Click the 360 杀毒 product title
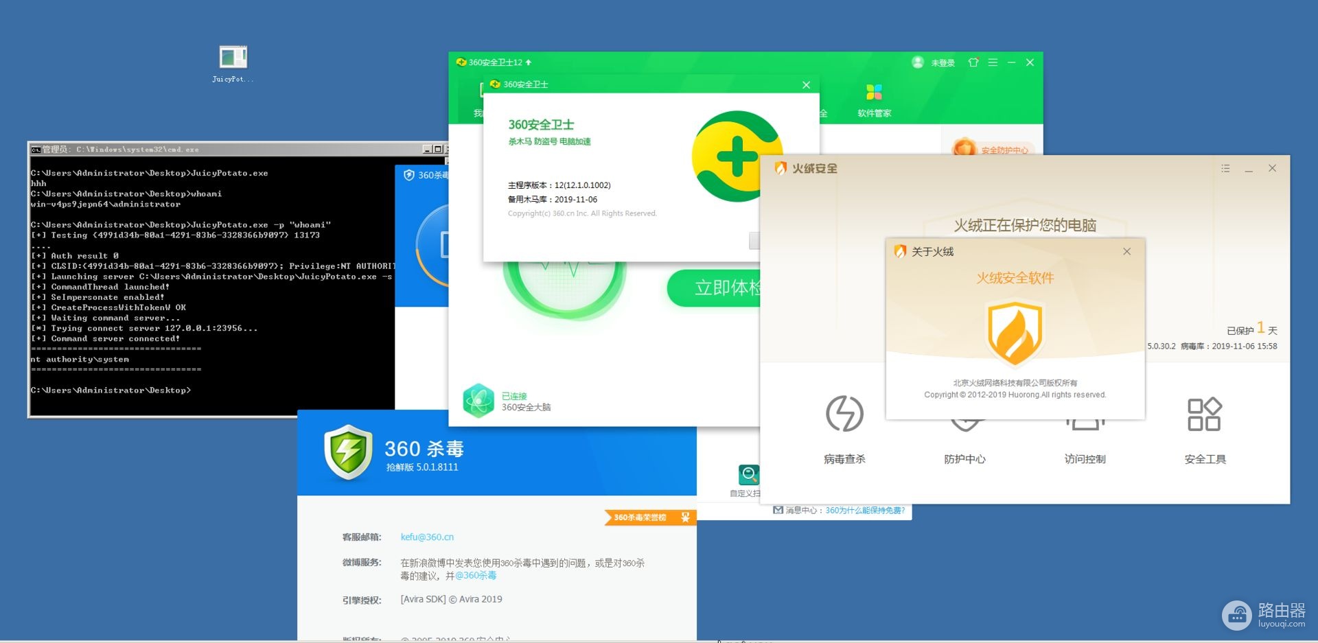Image resolution: width=1318 pixels, height=643 pixels. [424, 449]
